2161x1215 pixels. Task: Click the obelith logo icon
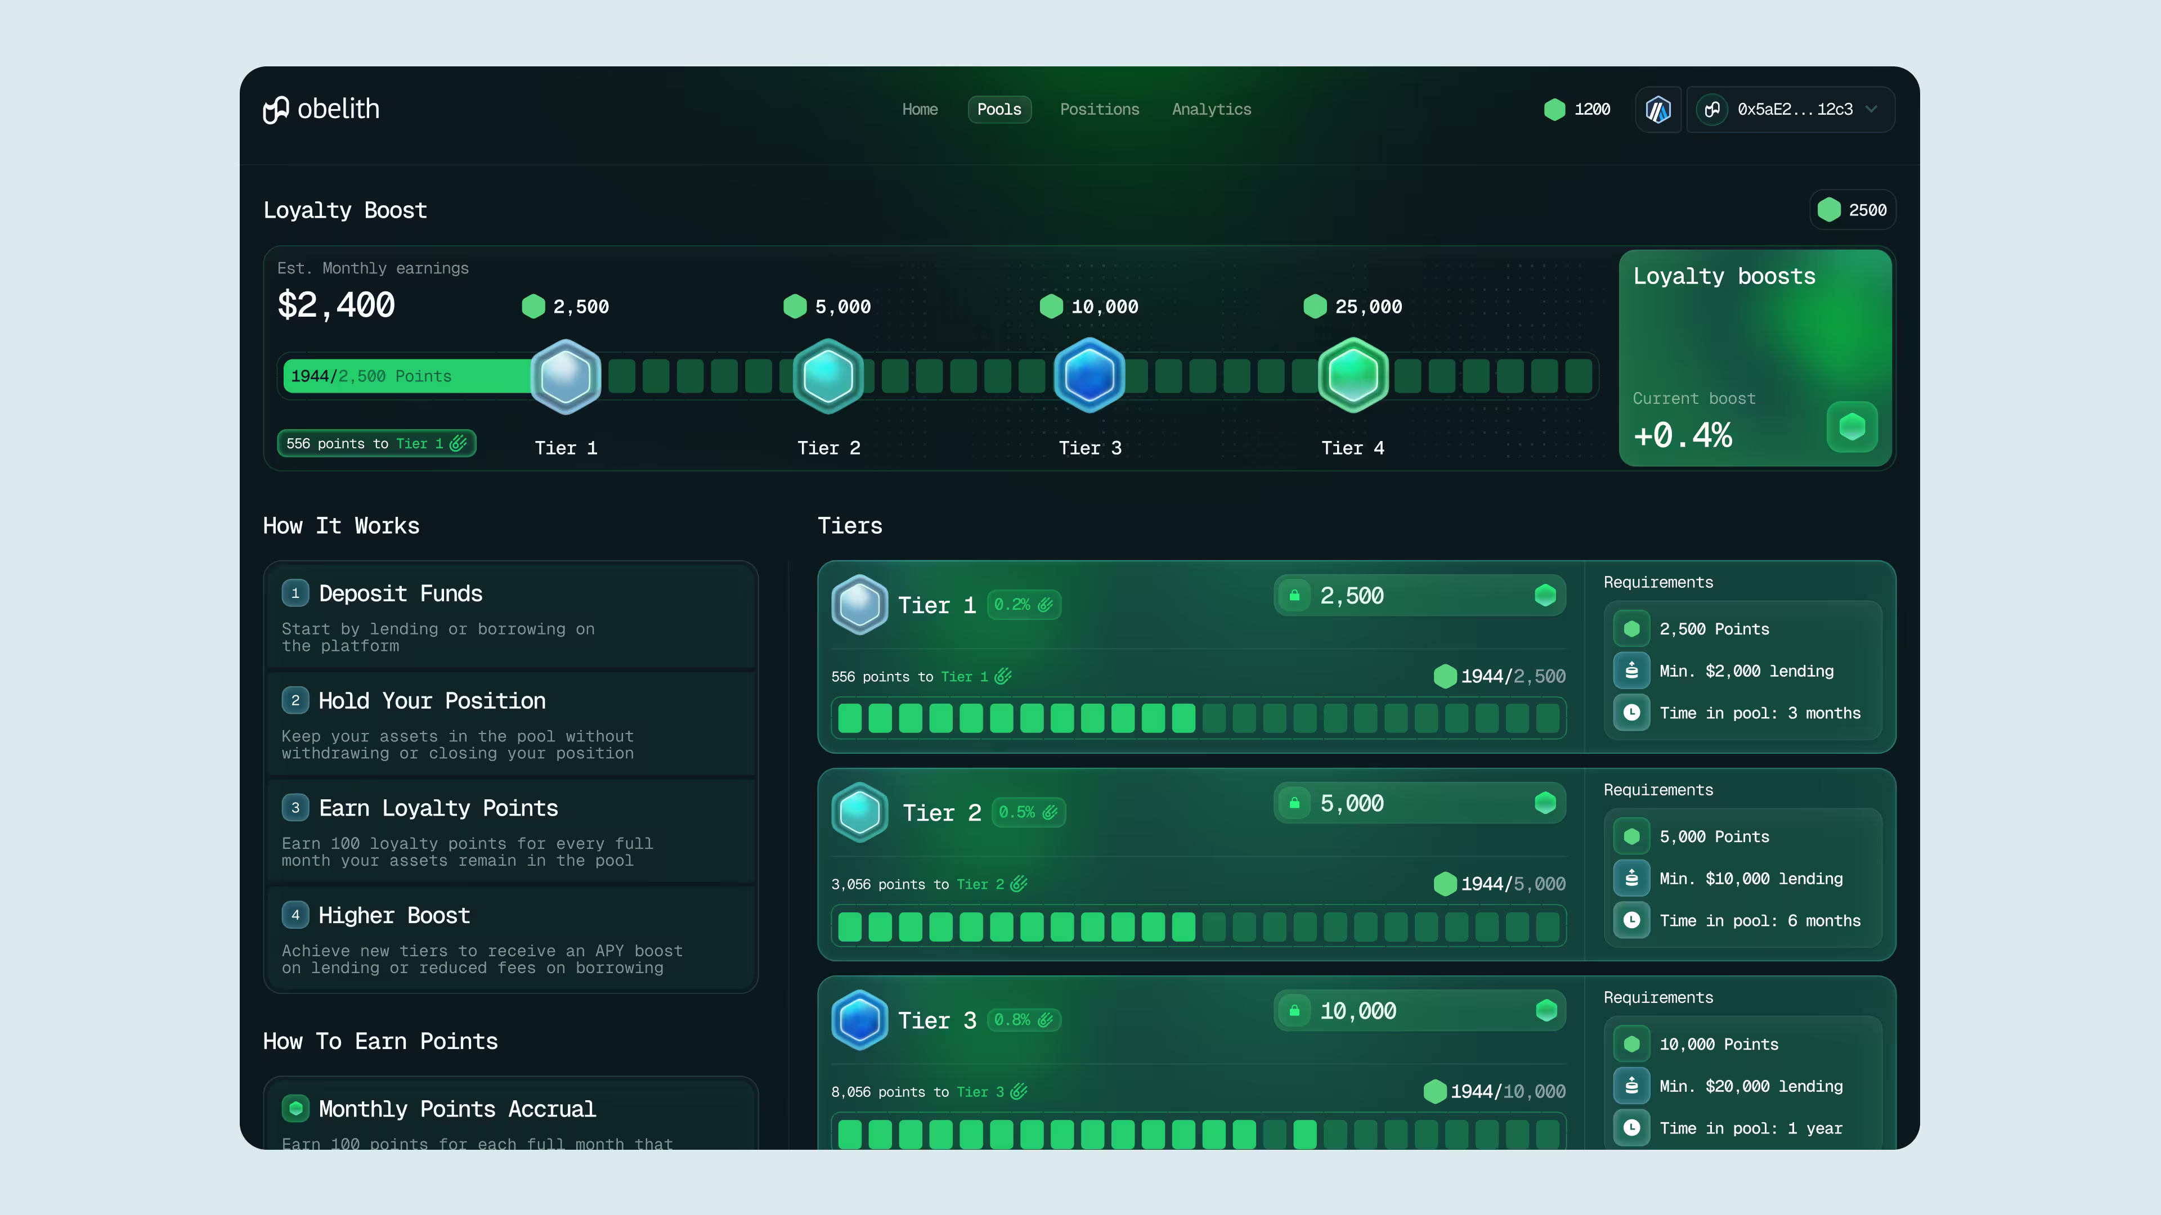pos(276,110)
